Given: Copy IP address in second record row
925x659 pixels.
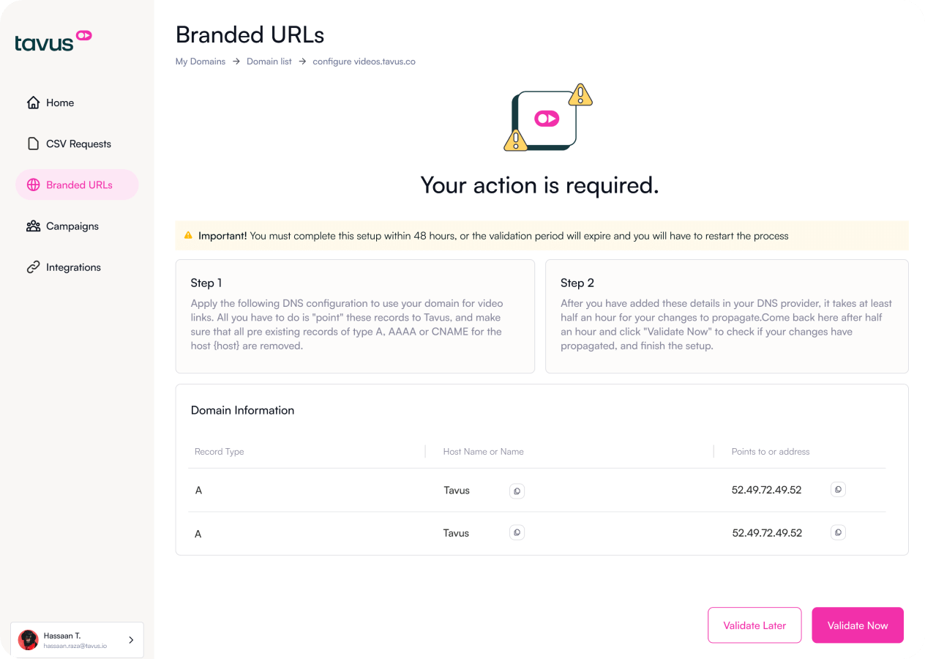Looking at the screenshot, I should [838, 533].
